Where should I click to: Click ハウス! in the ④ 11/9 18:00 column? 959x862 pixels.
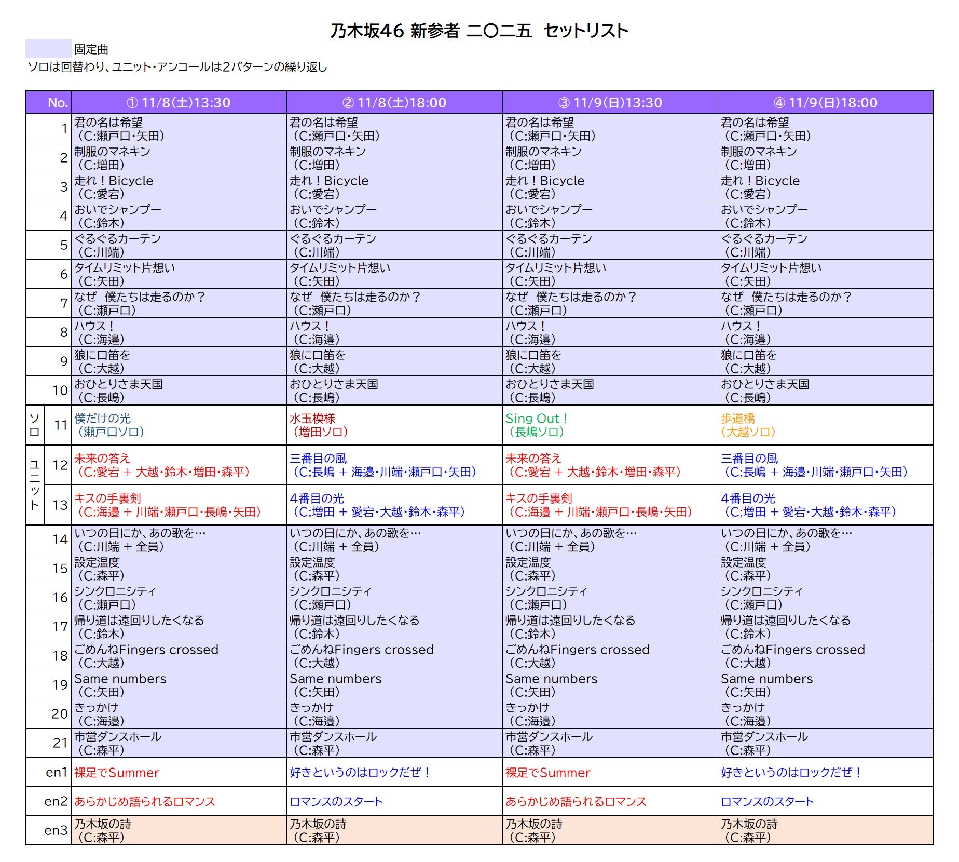click(826, 332)
